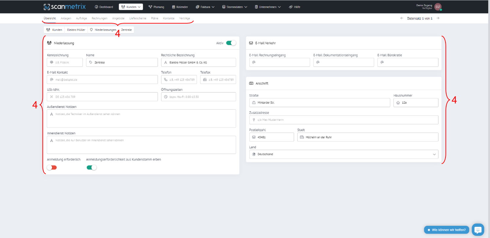Click the Niederlassungen breadcrumb
The width and height of the screenshot is (490, 238).
pyautogui.click(x=103, y=30)
